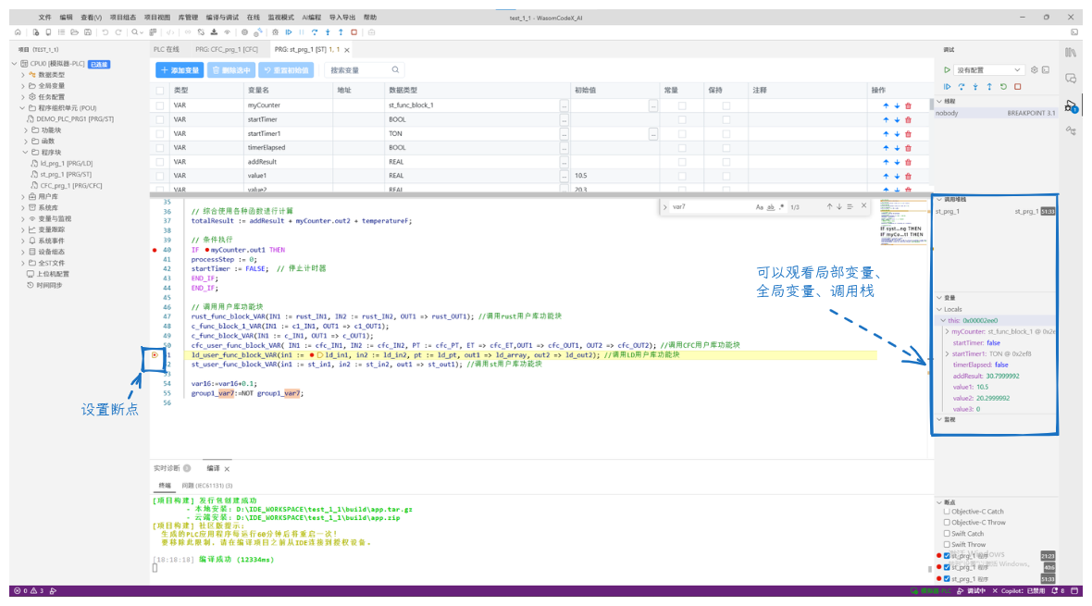Viewport: 1092px width, 606px height.
Task: Click the 添加变量 button
Action: point(179,70)
